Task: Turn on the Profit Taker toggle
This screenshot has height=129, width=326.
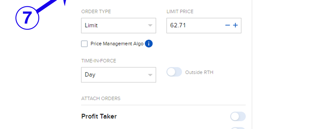Action: pyautogui.click(x=238, y=116)
